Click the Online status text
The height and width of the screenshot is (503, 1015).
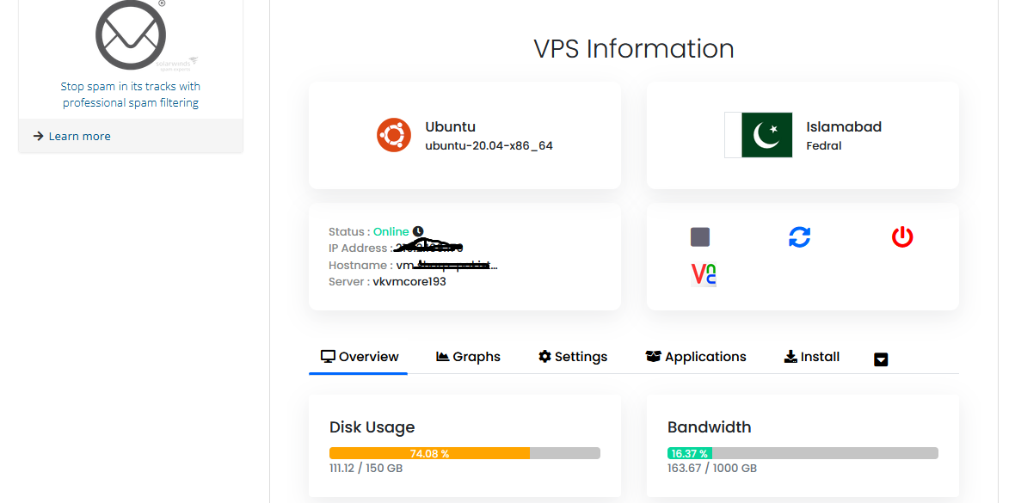(x=391, y=232)
